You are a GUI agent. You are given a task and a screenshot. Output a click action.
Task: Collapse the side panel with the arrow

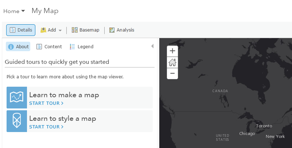[x=152, y=46]
